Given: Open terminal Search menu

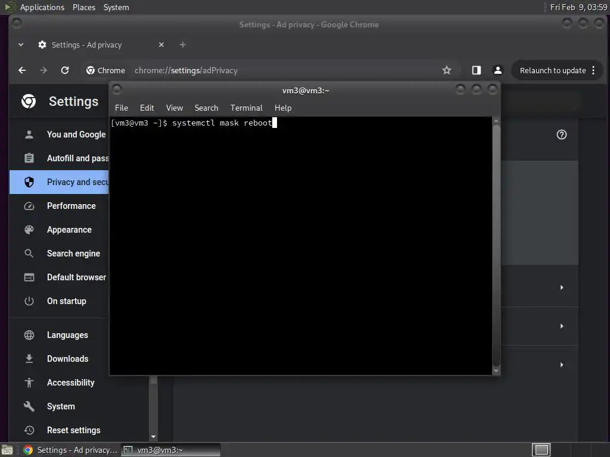Looking at the screenshot, I should [206, 108].
